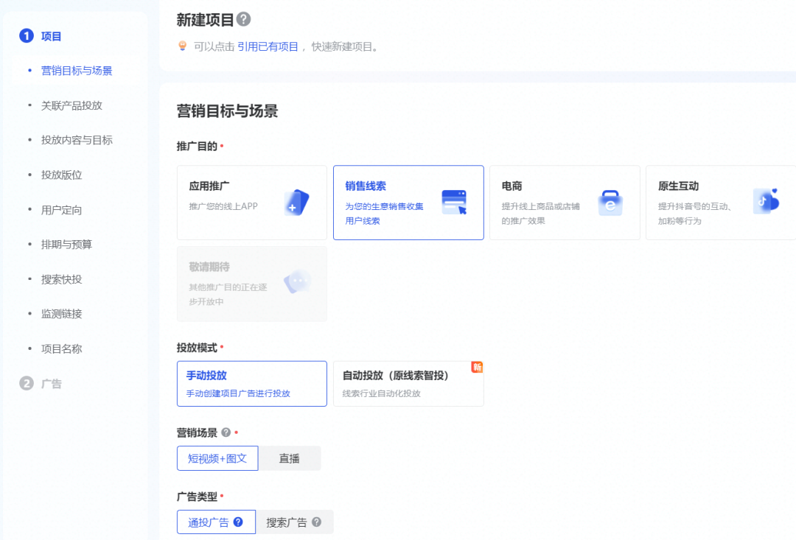Viewport: 796px width, 540px height.
Task: Jump to 排期与预算 section
Action: tap(66, 245)
